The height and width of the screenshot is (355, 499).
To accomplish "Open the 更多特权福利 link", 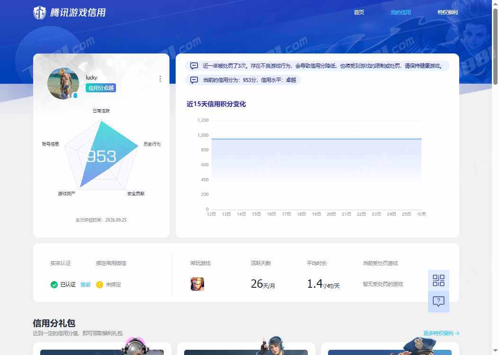I will point(441,333).
